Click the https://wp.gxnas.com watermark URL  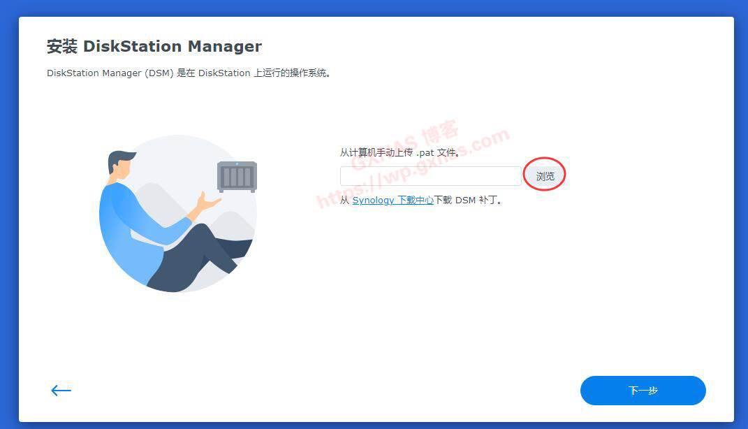(x=413, y=168)
